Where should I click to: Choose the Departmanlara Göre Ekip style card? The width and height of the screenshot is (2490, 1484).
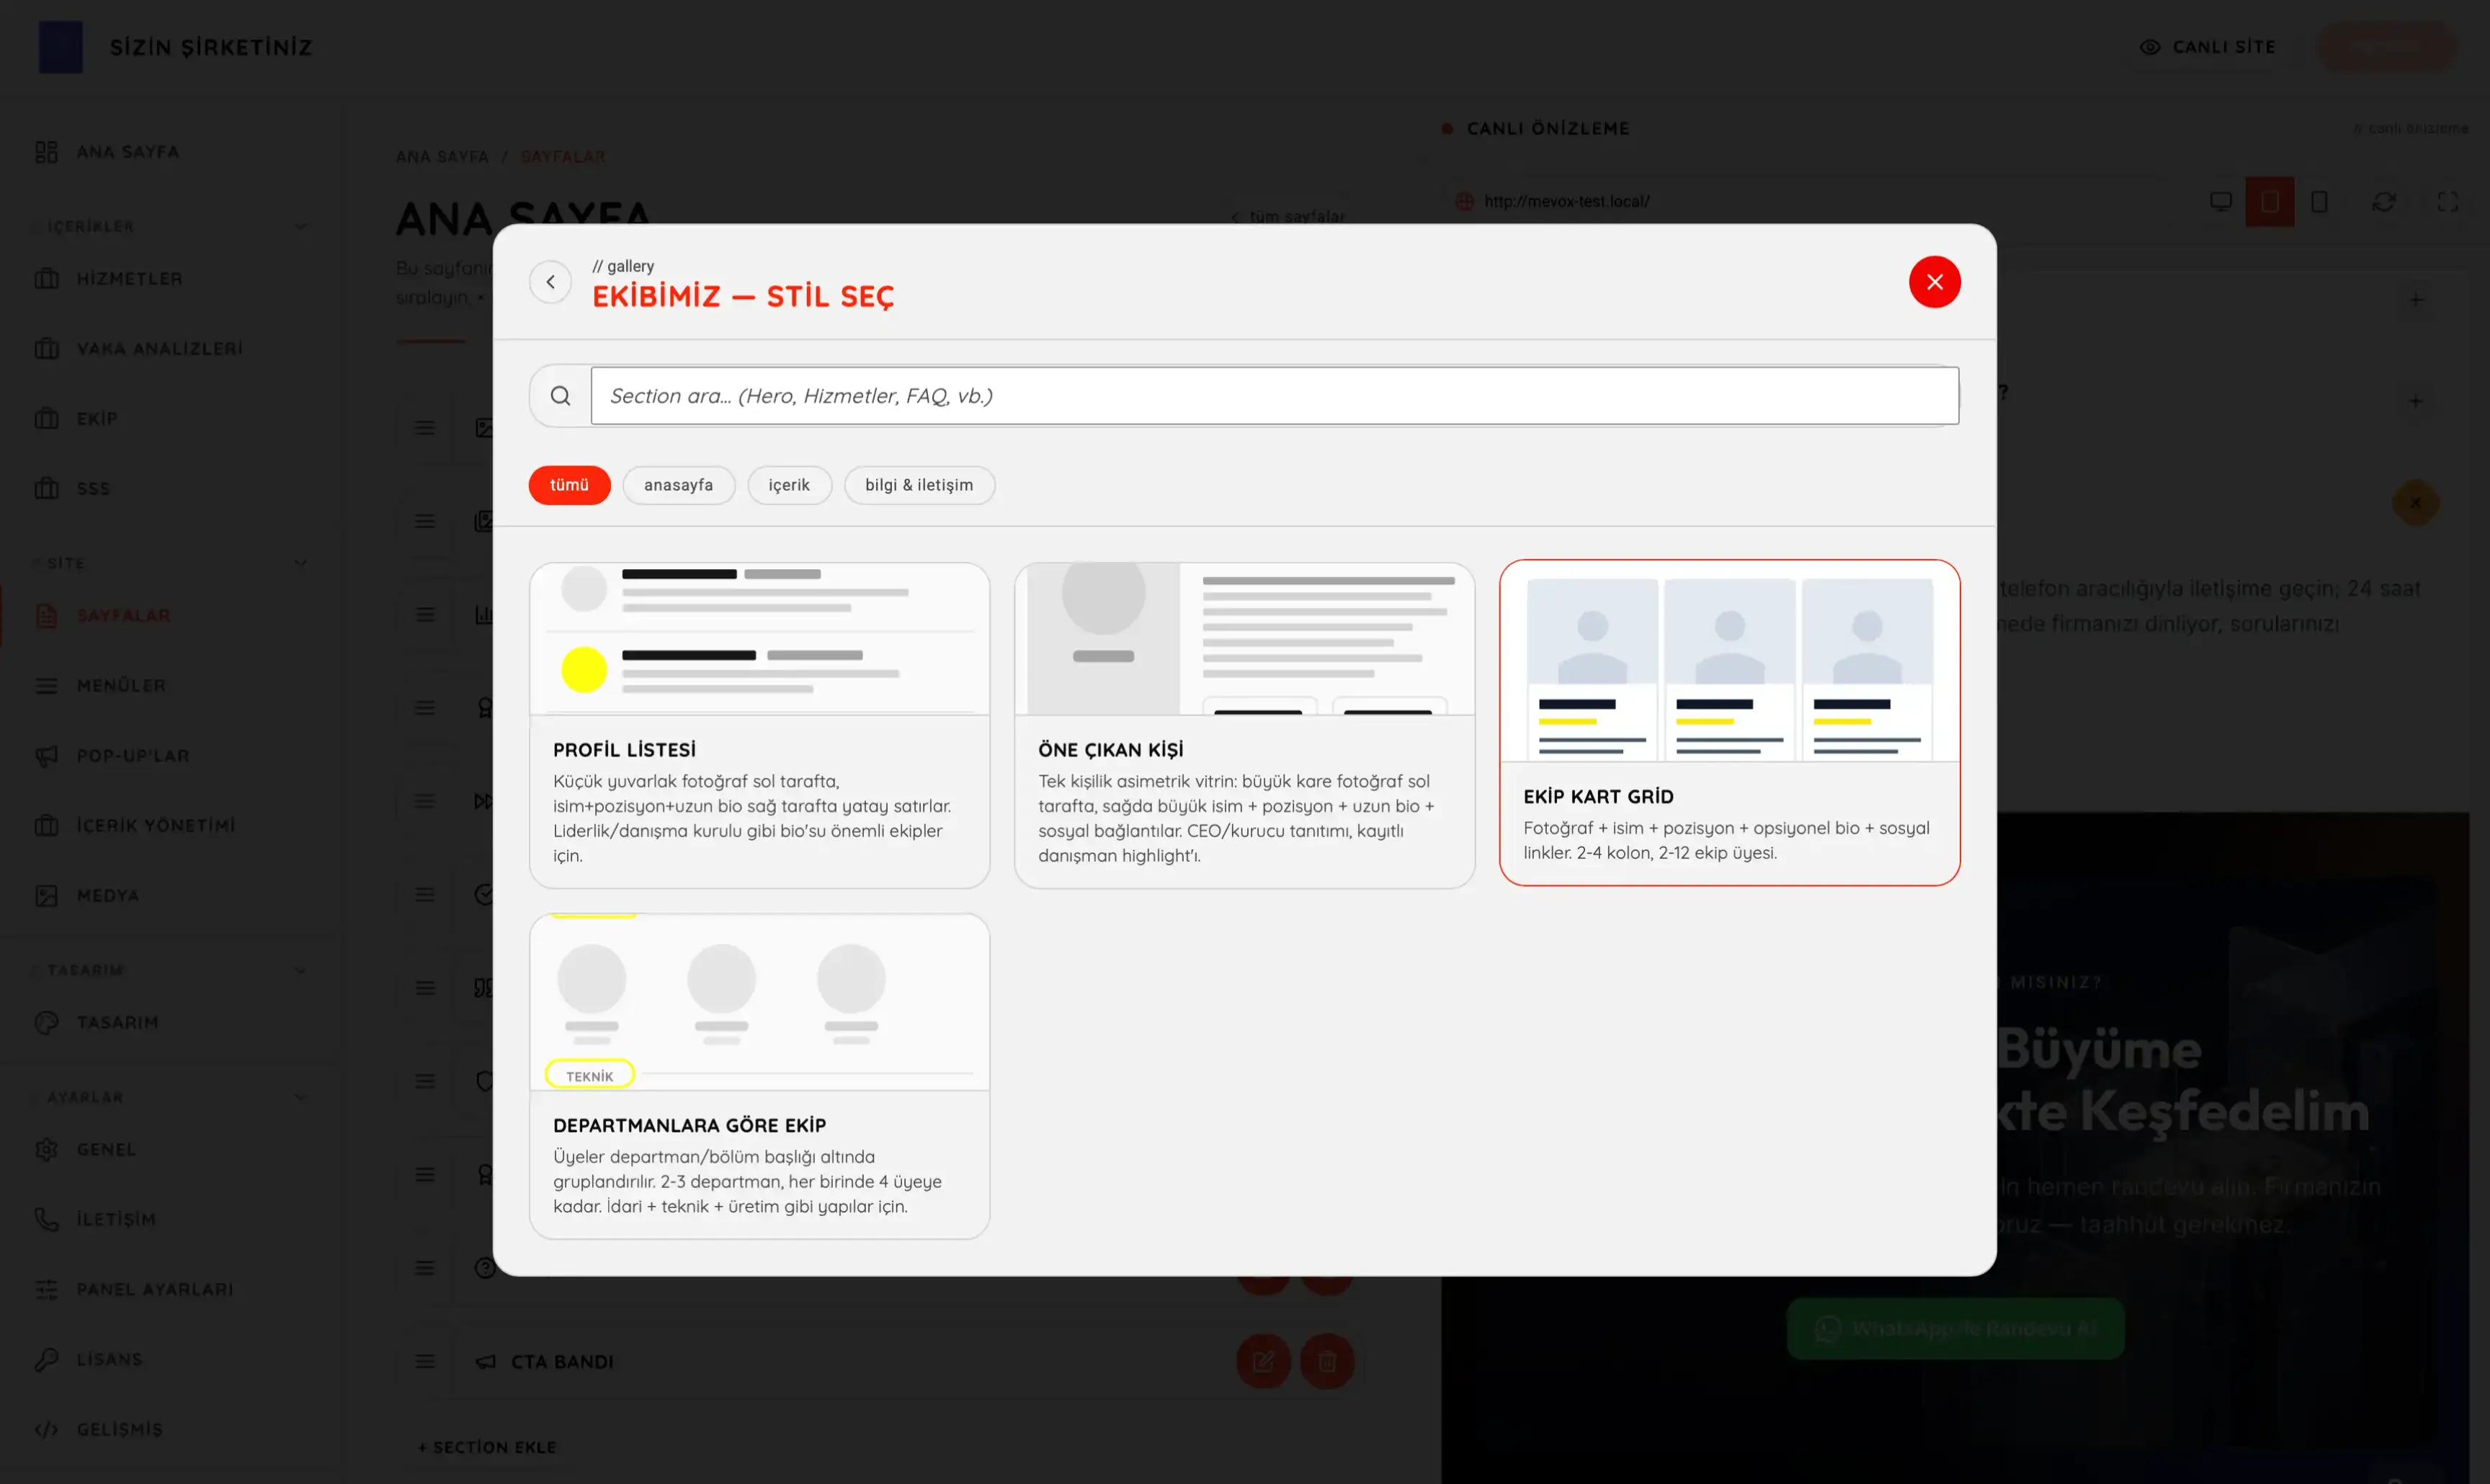[759, 1076]
